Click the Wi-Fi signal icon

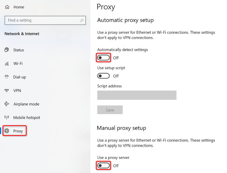pyautogui.click(x=7, y=63)
